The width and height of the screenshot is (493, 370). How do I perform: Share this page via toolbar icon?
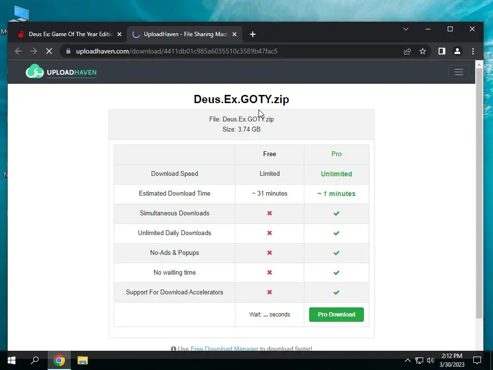tap(407, 51)
